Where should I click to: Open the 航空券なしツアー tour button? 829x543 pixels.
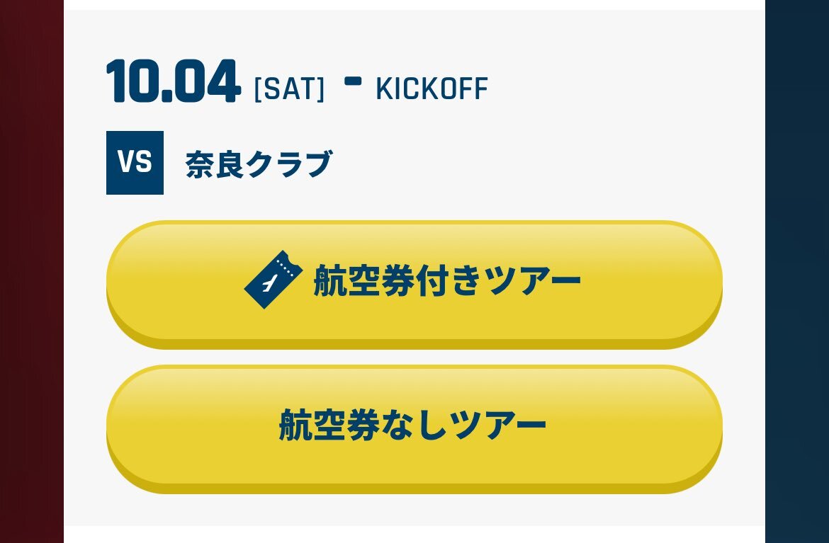[414, 429]
